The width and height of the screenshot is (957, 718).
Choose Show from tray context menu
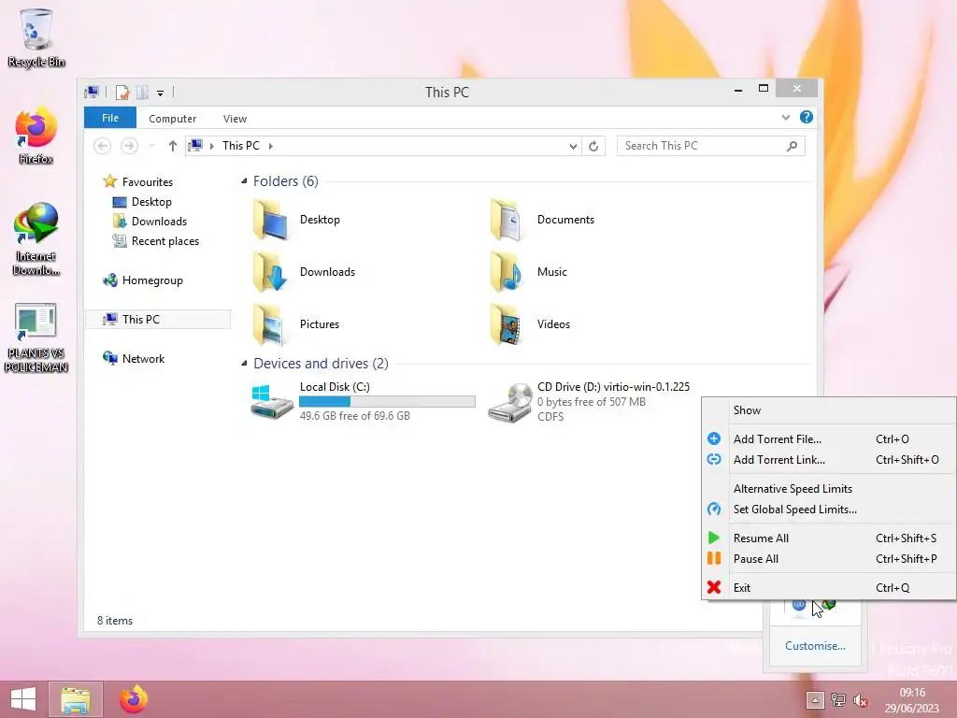(x=829, y=410)
